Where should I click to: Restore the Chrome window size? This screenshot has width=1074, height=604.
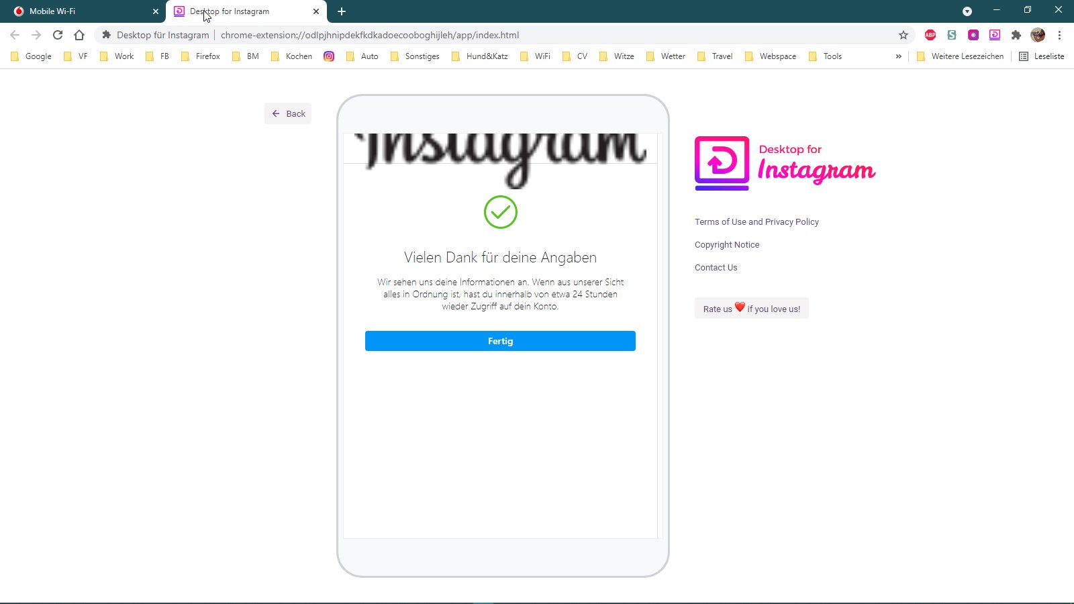point(1028,10)
